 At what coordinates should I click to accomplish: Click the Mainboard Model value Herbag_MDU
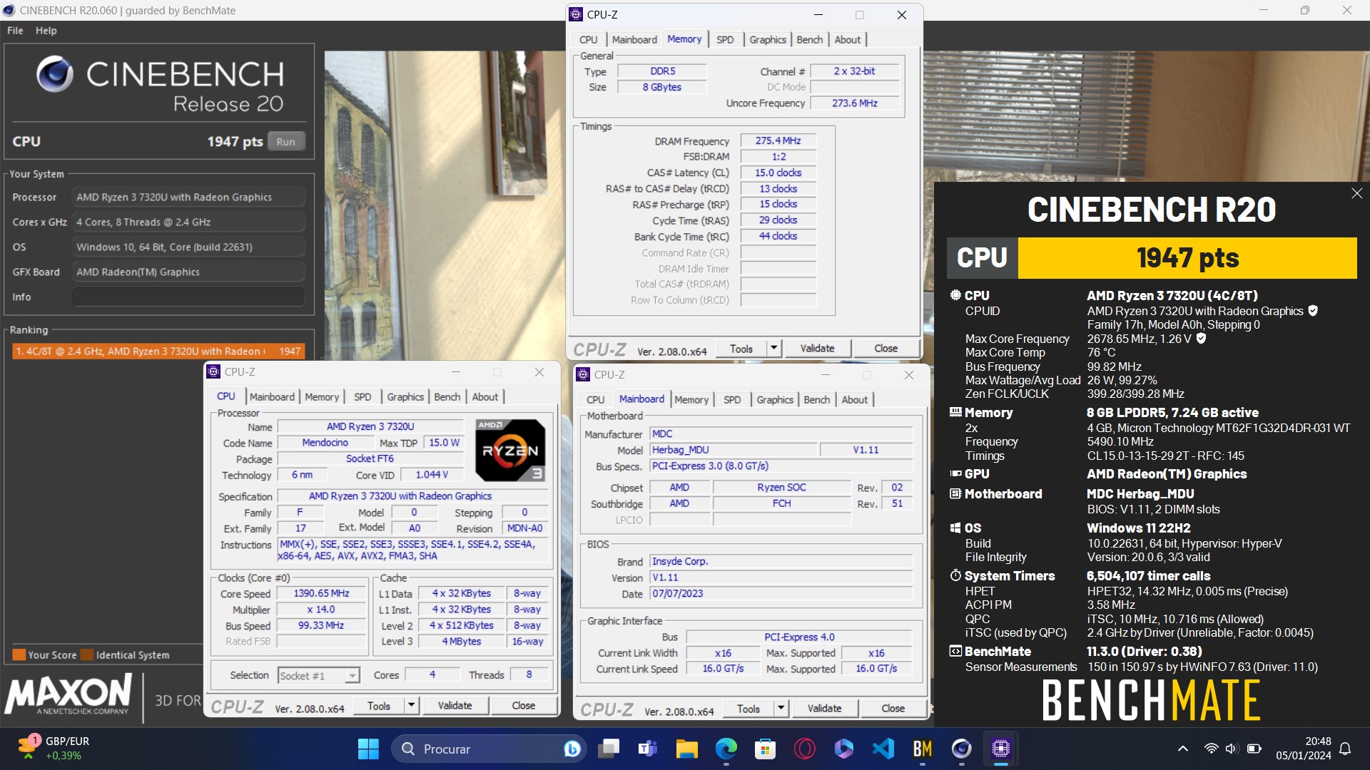tap(733, 449)
